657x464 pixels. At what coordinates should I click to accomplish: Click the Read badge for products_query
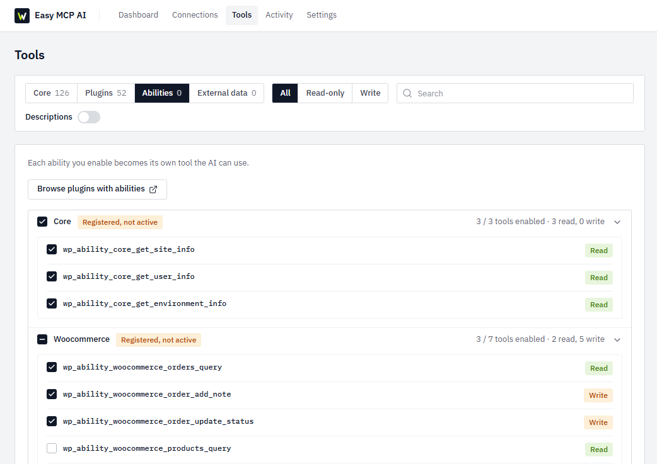tap(599, 450)
